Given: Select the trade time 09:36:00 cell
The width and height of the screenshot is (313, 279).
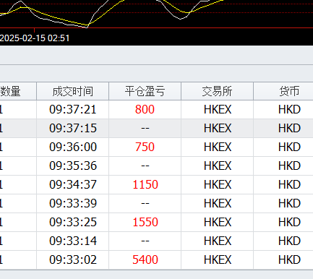Looking at the screenshot, I should [x=73, y=147].
